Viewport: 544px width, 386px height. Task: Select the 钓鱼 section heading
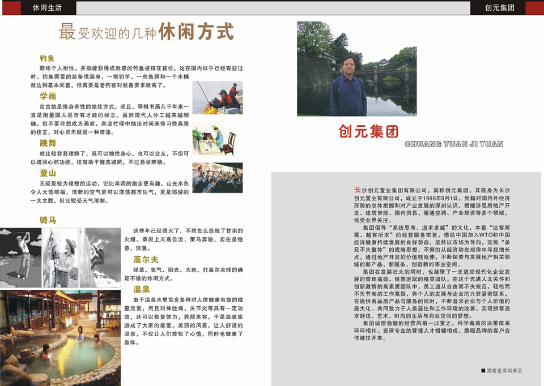(x=47, y=58)
